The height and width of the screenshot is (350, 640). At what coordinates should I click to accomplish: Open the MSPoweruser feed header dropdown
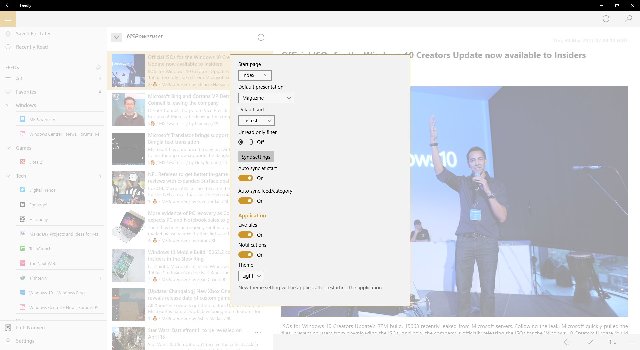(x=116, y=37)
